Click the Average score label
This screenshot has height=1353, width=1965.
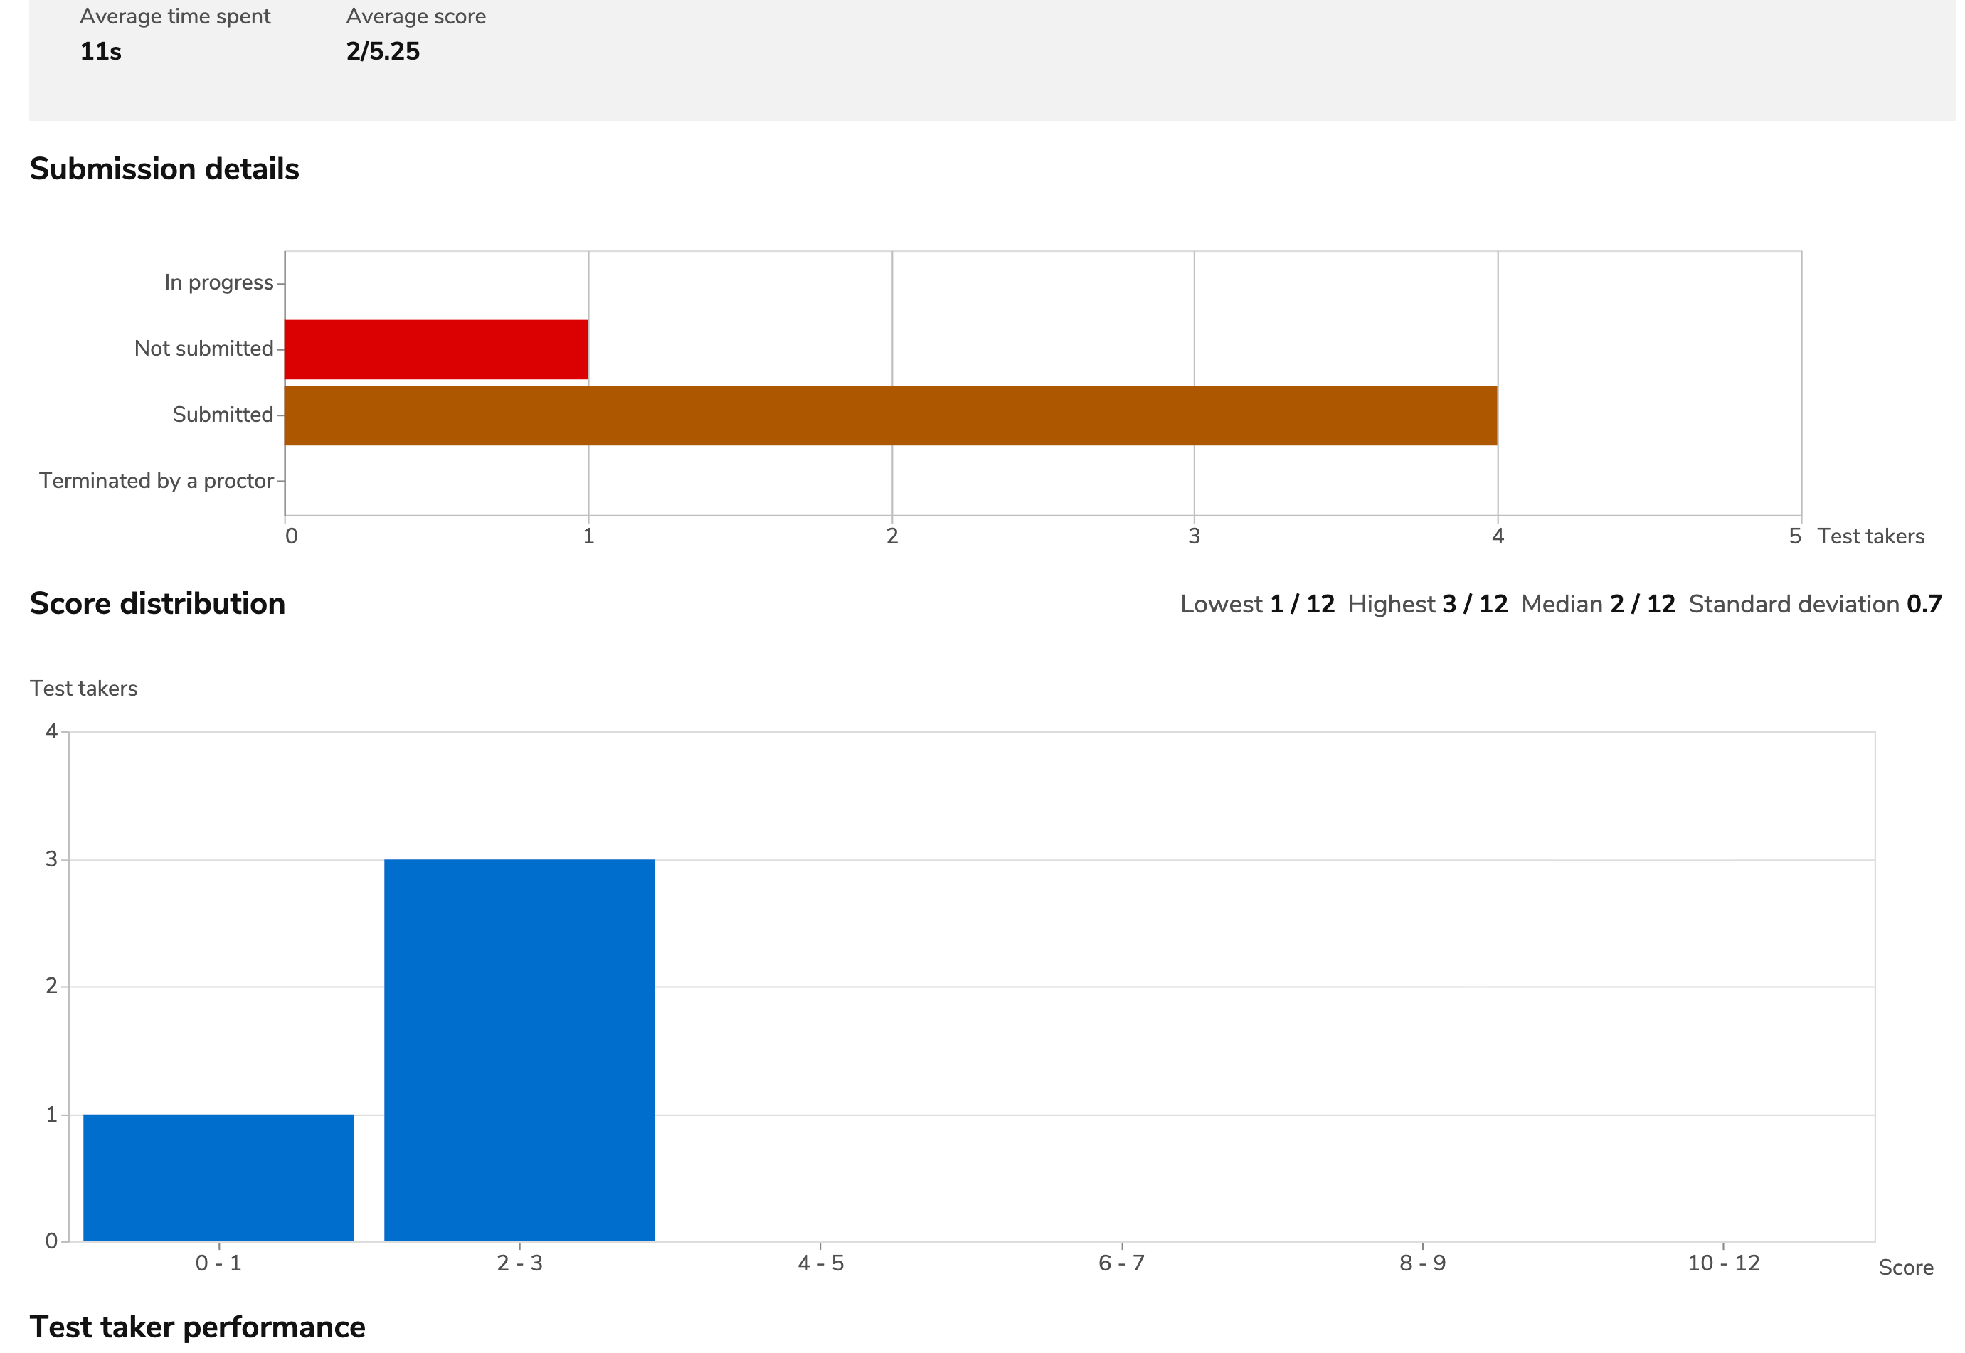pos(416,17)
